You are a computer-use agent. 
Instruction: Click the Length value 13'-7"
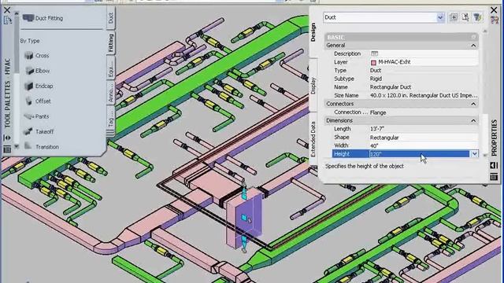(377, 129)
